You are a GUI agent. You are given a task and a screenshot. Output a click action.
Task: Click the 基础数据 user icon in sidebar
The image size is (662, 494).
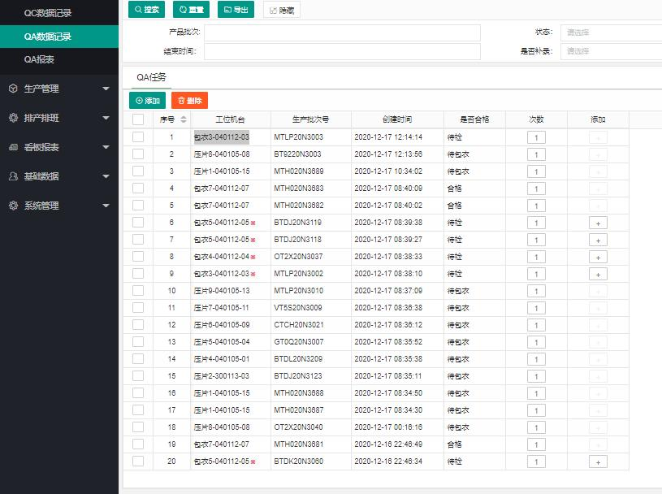(13, 176)
